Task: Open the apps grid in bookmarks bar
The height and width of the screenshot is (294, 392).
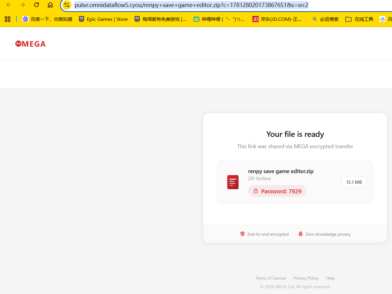Action: (8, 19)
